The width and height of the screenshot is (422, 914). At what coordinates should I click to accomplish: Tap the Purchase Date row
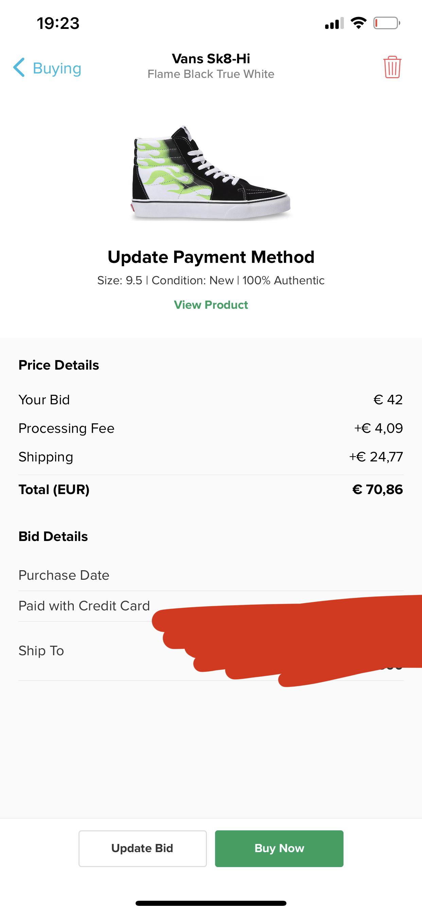(x=64, y=575)
